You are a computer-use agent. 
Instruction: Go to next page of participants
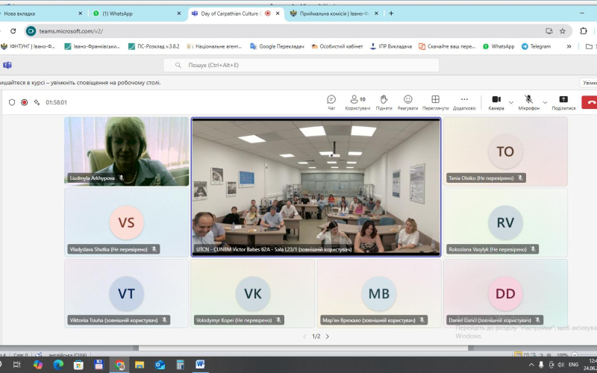point(327,336)
